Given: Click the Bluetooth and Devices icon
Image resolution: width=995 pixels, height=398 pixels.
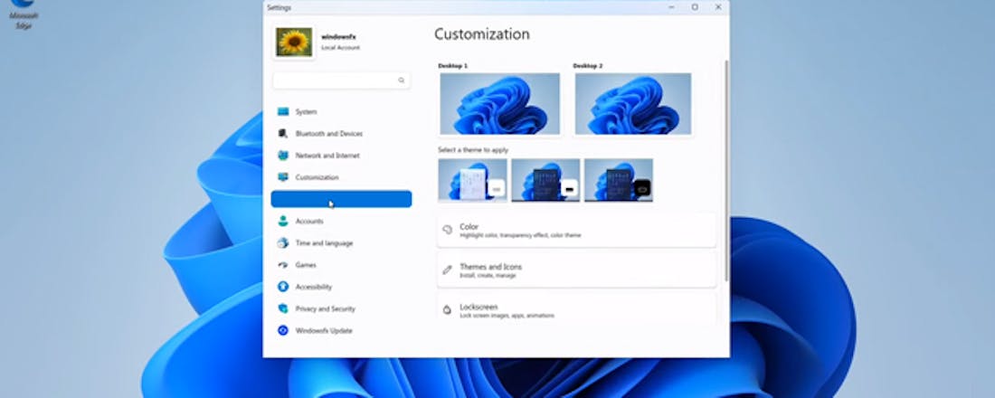Looking at the screenshot, I should click(x=283, y=133).
